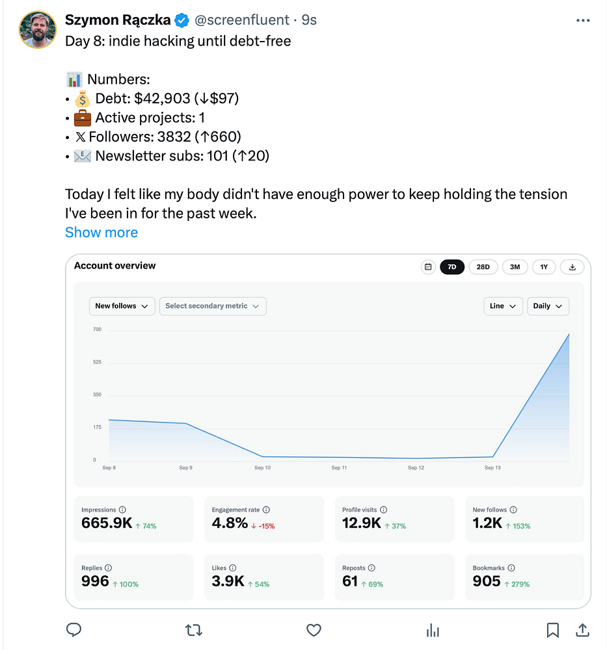
Task: Click the download icon in Account overview
Action: click(573, 266)
